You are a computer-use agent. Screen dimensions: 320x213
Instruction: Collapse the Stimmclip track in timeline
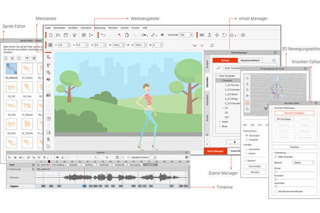point(8,169)
